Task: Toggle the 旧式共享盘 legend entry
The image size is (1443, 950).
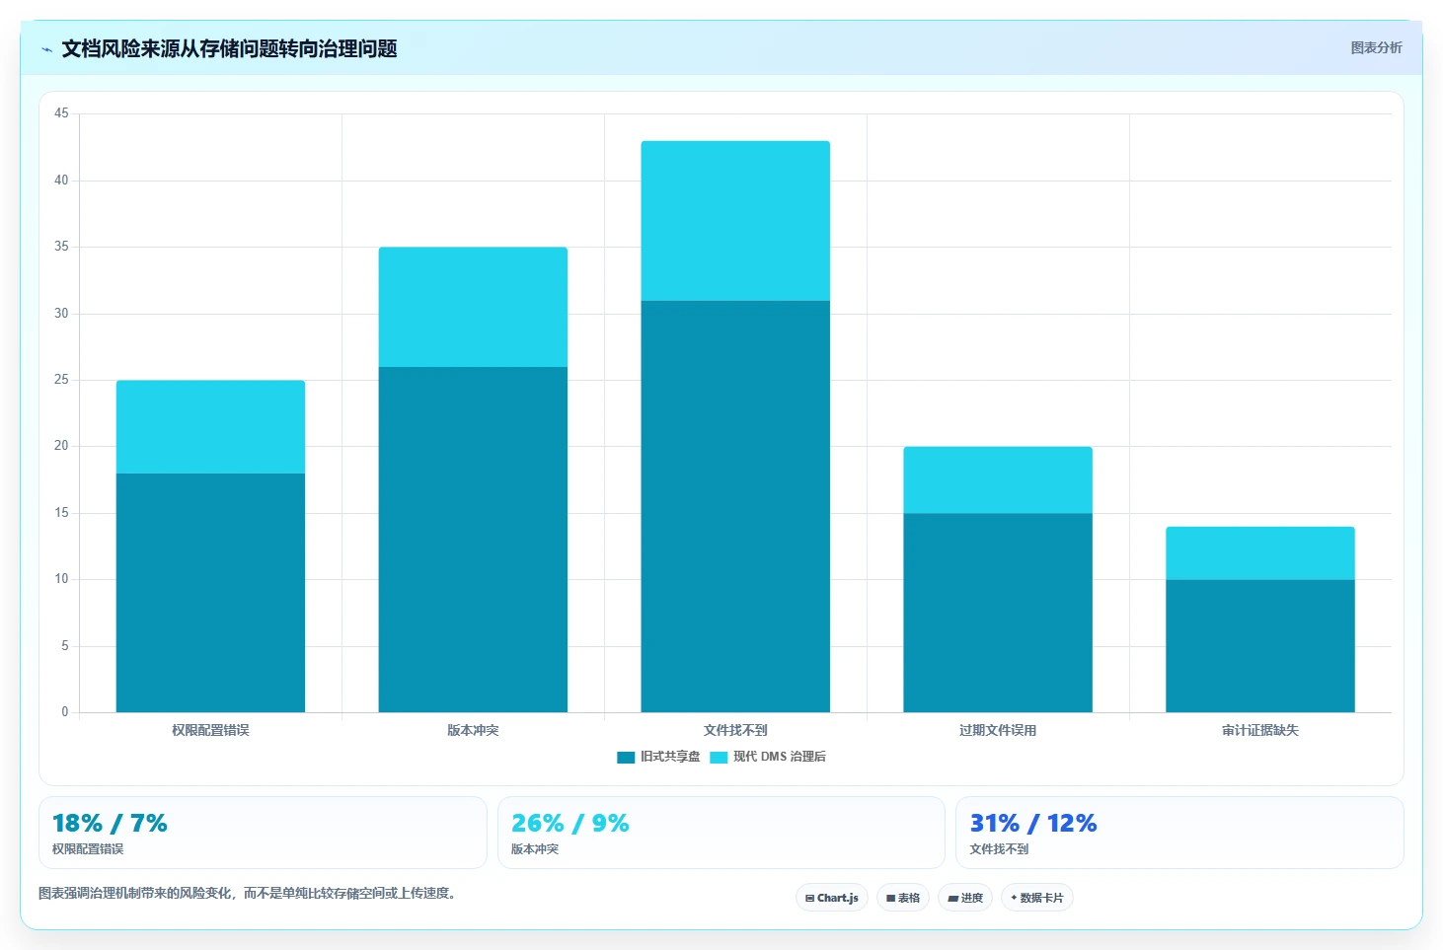Action: click(658, 757)
